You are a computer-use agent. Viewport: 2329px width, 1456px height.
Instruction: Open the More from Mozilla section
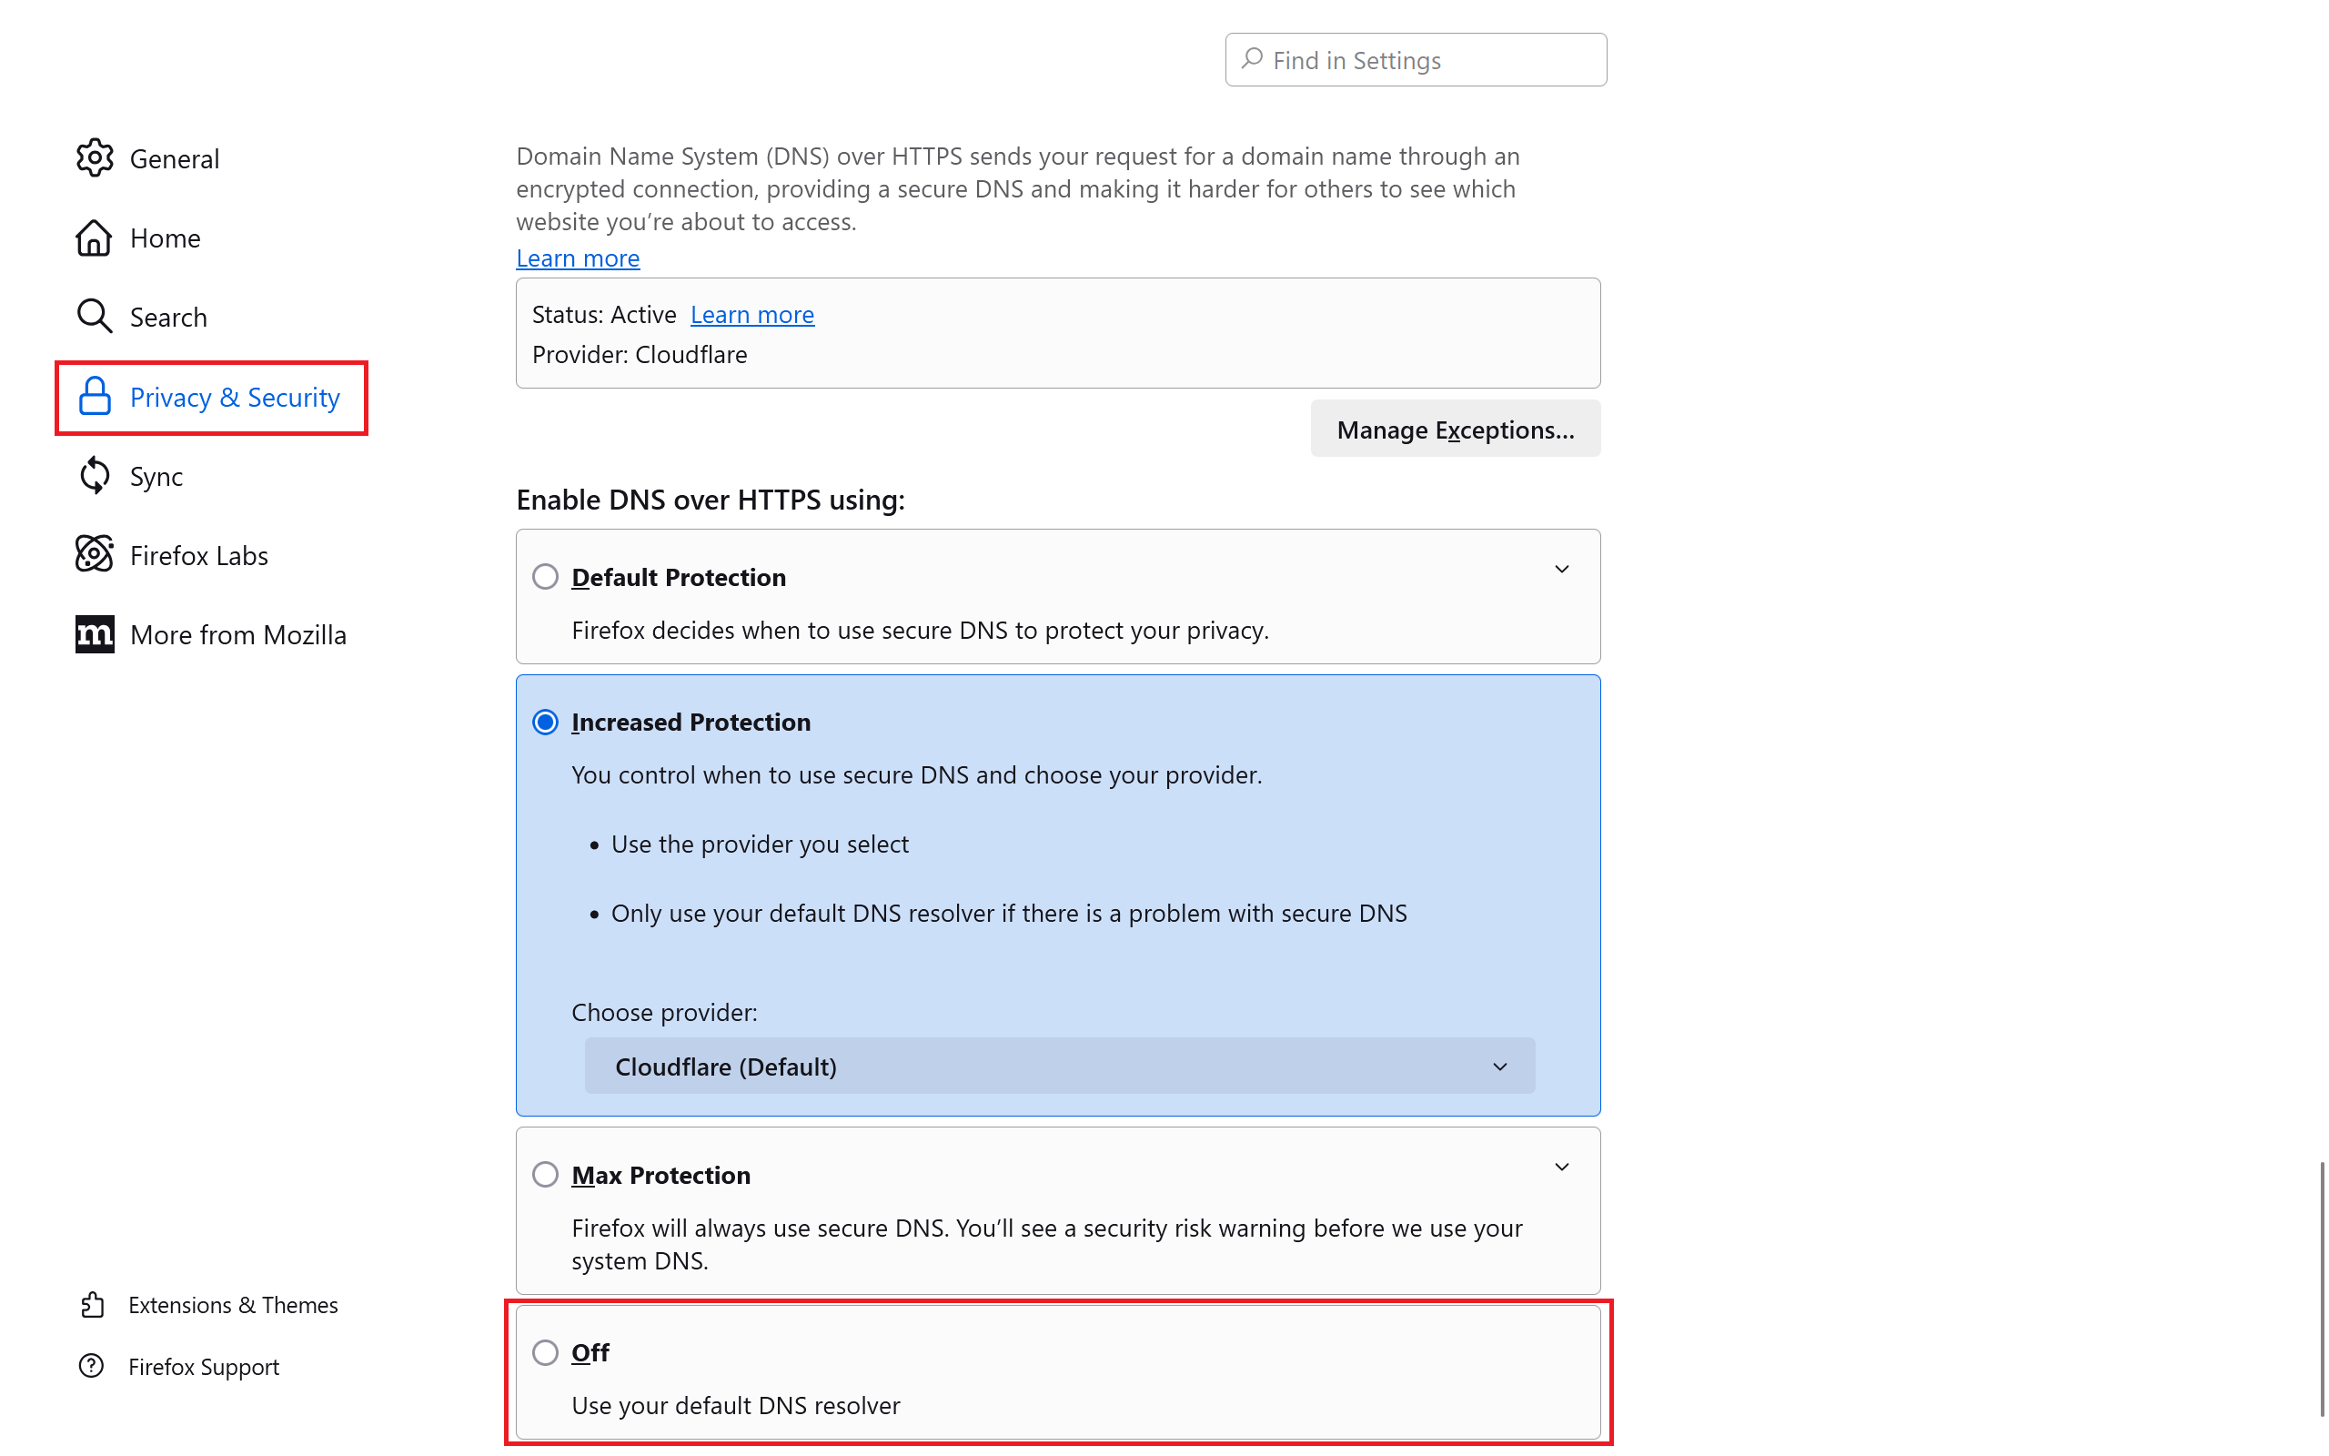click(x=237, y=634)
